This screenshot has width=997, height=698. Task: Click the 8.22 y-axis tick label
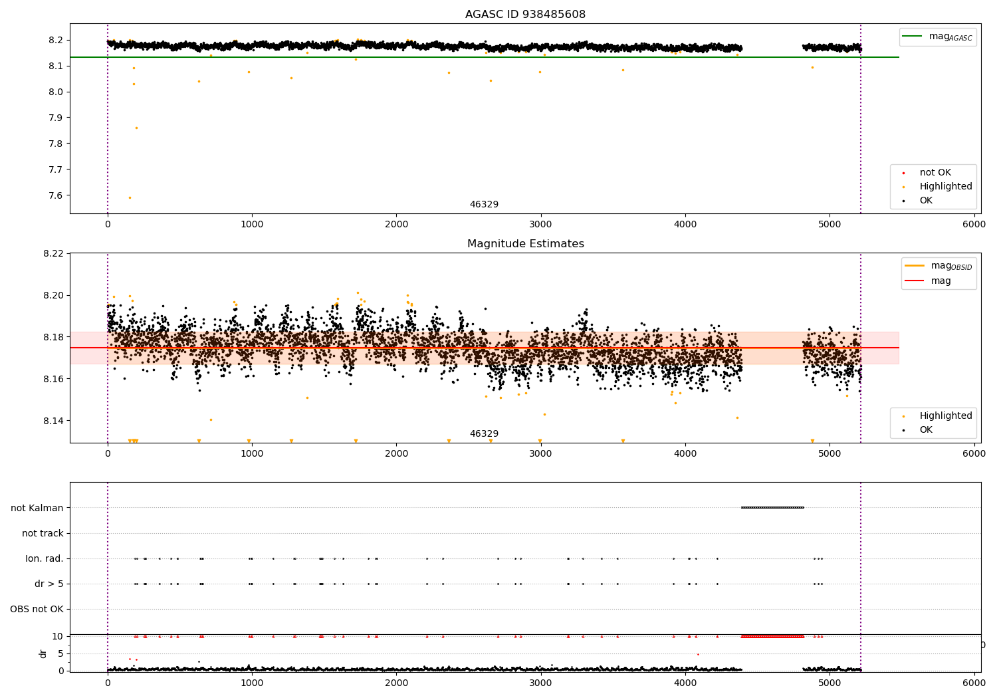tap(54, 253)
